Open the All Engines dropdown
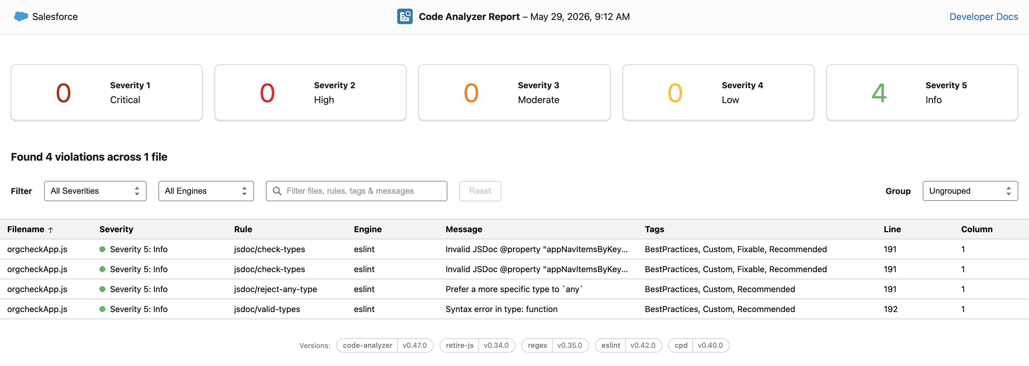1029x366 pixels. tap(206, 191)
